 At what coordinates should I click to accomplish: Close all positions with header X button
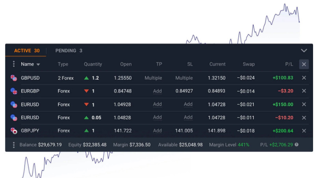click(x=304, y=64)
